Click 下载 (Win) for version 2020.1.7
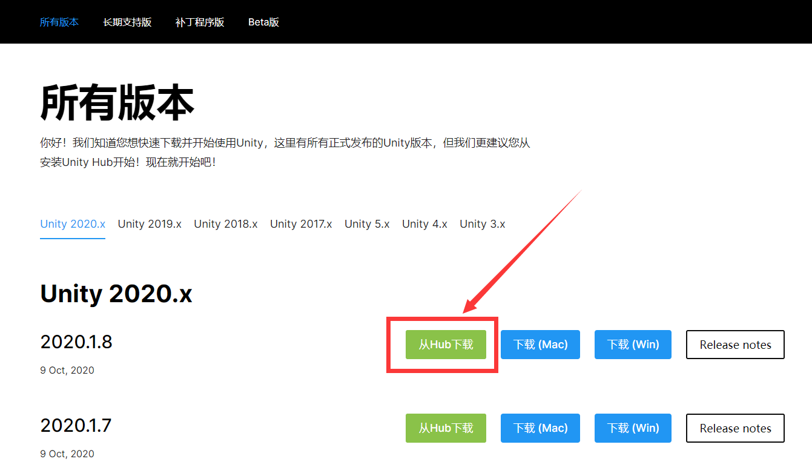812x476 pixels. click(633, 428)
